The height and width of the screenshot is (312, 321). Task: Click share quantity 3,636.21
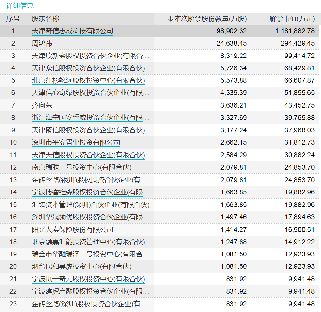pos(234,105)
